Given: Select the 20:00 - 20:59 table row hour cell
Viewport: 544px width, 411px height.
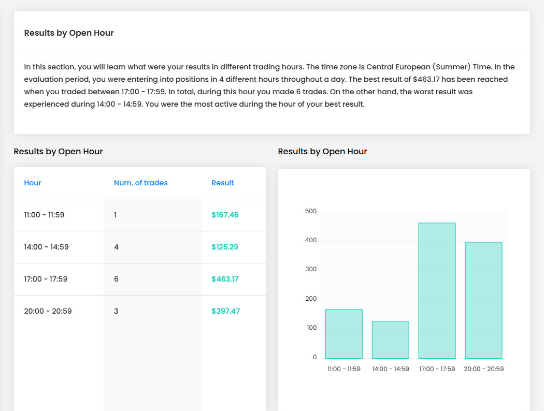Looking at the screenshot, I should [48, 311].
